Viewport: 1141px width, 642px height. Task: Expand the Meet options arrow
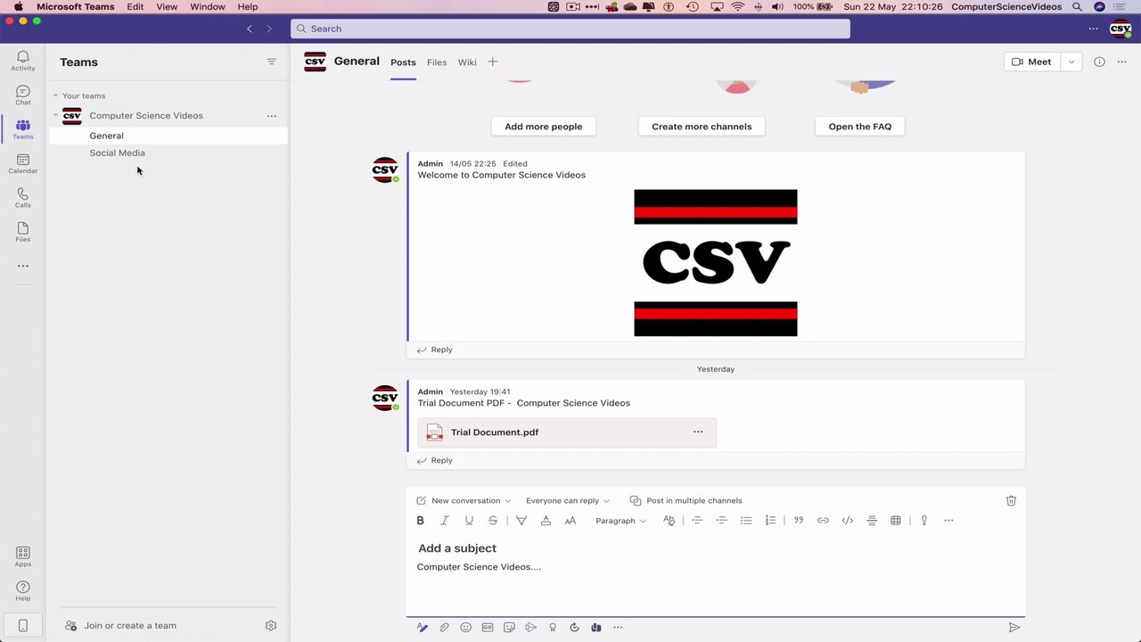[x=1071, y=62]
